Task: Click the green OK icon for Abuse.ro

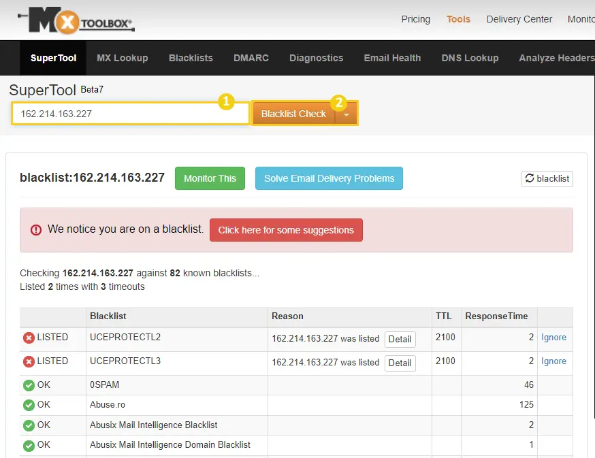Action: [x=29, y=406]
